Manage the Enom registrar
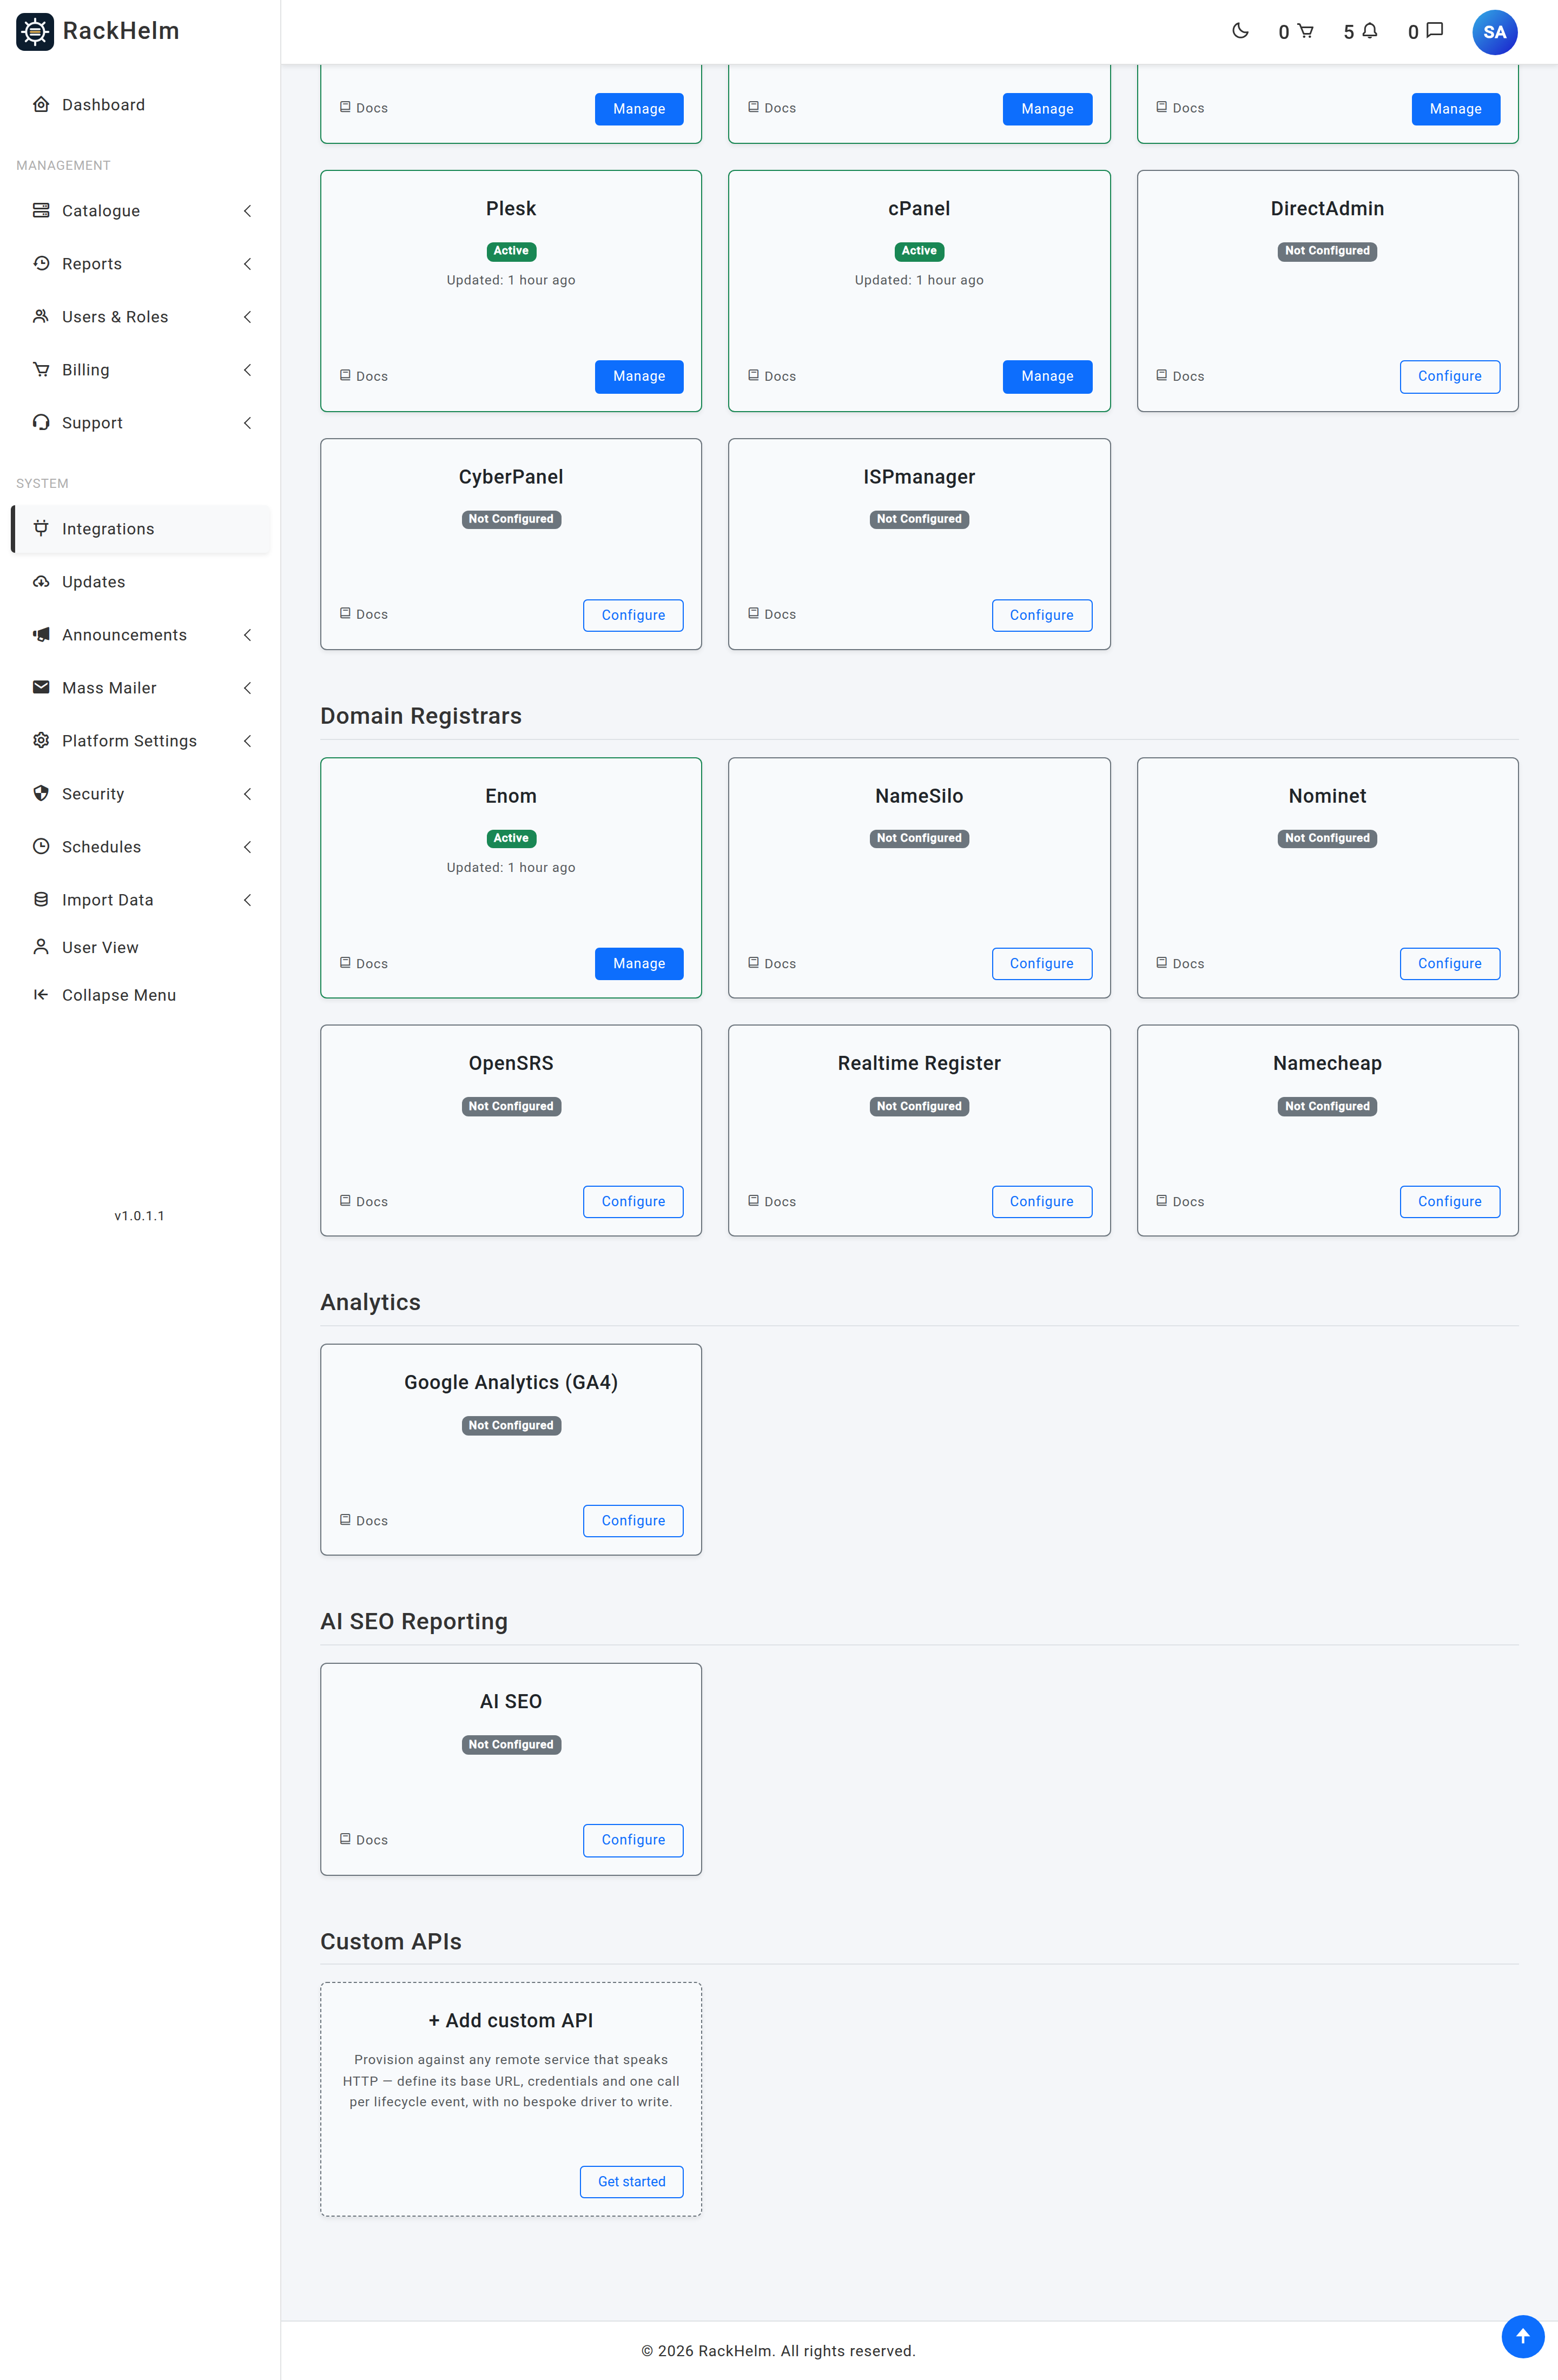The image size is (1558, 2380). pos(639,963)
